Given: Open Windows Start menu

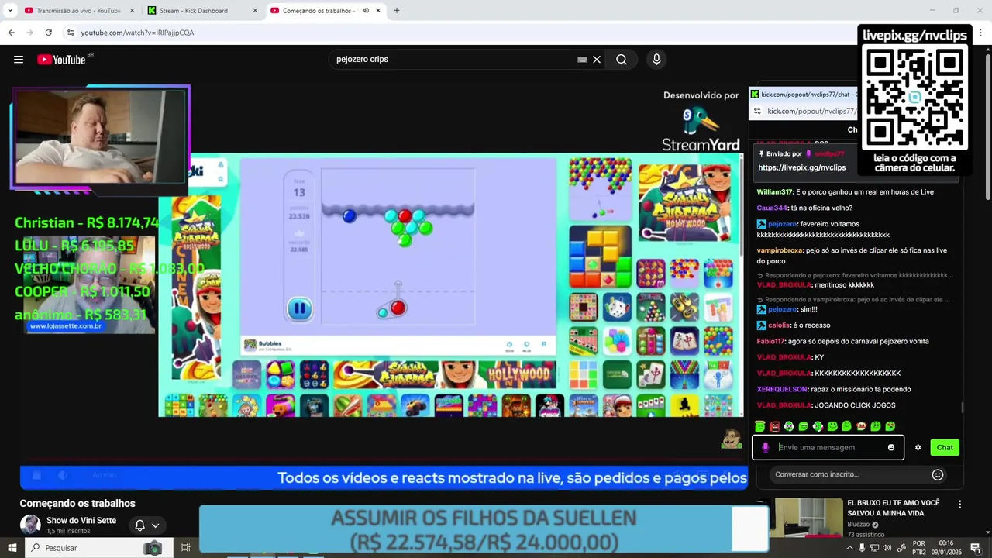Looking at the screenshot, I should coord(13,548).
